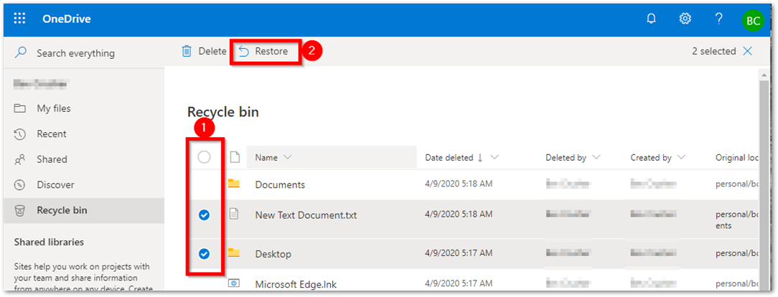Uncheck the Desktop folder checkbox
This screenshot has width=778, height=297.
point(204,253)
